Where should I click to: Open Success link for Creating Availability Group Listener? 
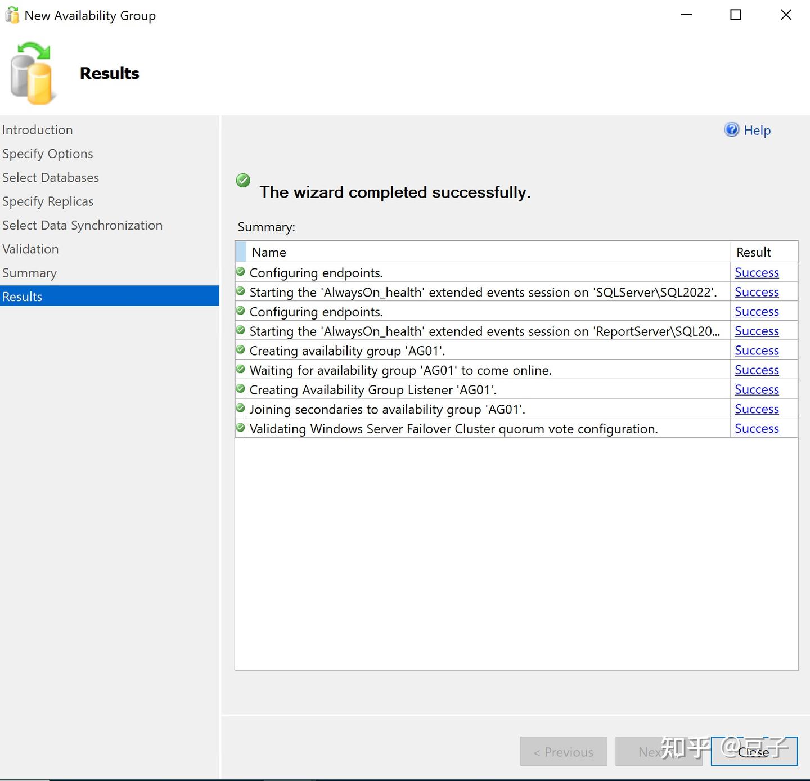point(757,389)
